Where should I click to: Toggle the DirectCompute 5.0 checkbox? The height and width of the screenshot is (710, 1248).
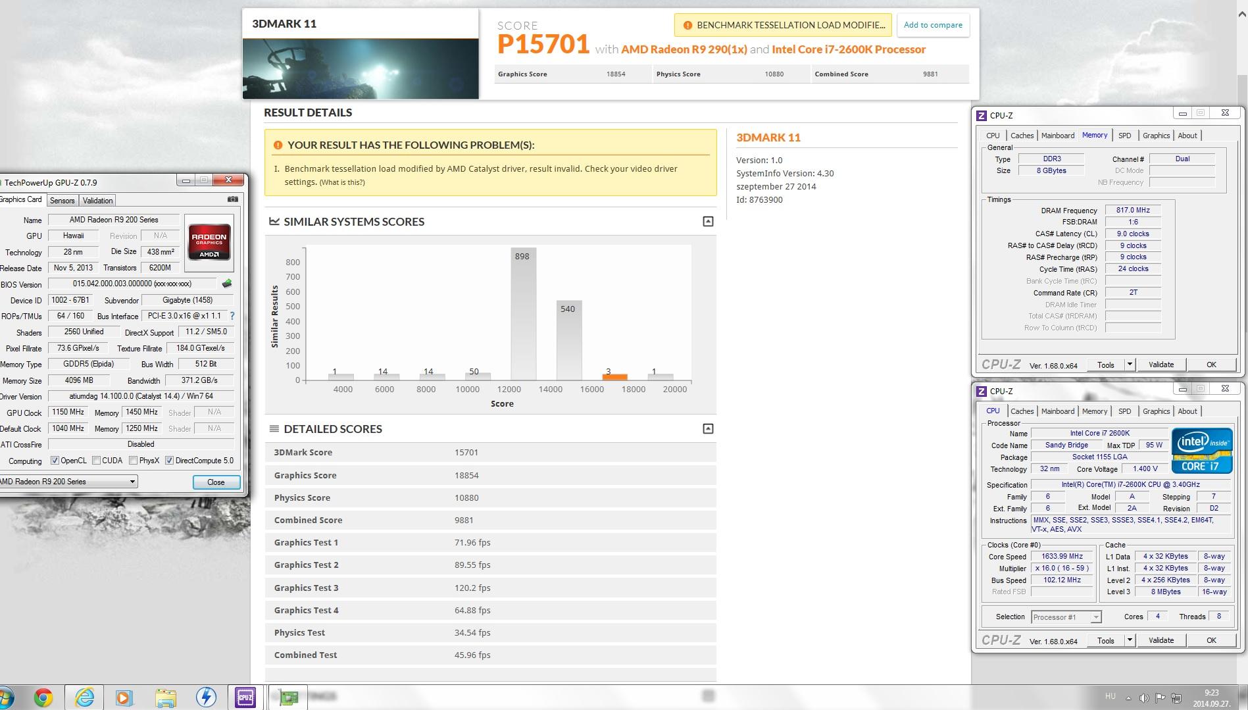click(170, 461)
